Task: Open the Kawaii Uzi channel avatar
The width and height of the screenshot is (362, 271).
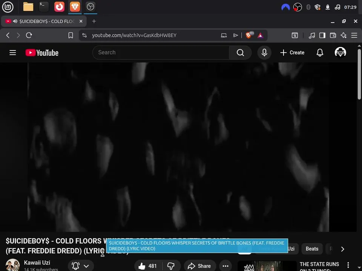Action: 13,265
